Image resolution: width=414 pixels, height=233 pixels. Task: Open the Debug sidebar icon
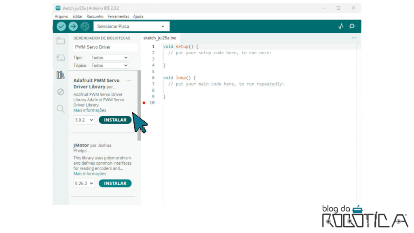(x=61, y=92)
